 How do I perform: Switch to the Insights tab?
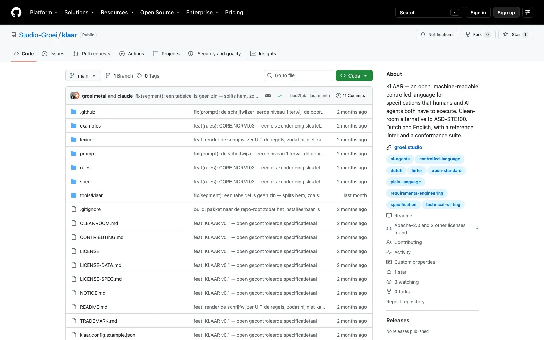click(x=263, y=54)
